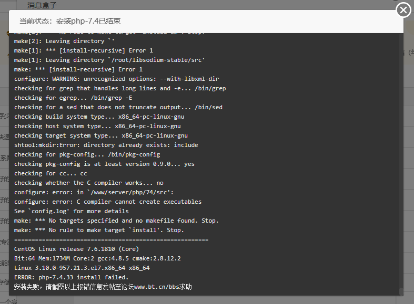Click the shtool mkdir Error line

click(x=106, y=145)
